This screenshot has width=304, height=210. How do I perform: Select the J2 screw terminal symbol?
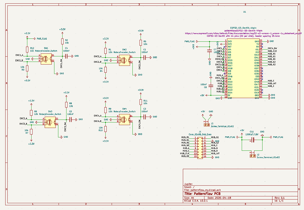[x=253, y=156]
